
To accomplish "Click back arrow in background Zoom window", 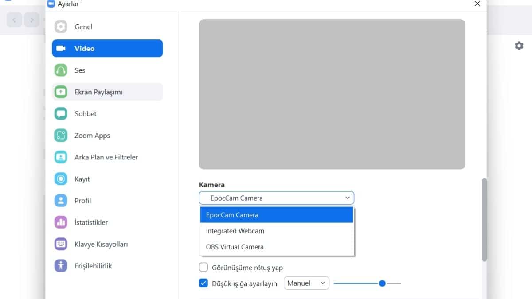I will click(x=15, y=19).
